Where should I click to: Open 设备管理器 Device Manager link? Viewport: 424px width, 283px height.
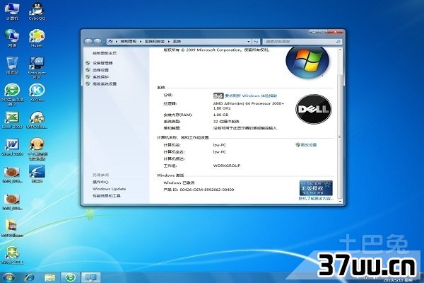coord(102,63)
